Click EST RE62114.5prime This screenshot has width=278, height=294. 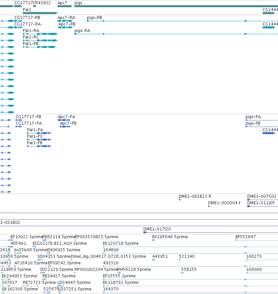tap(45, 240)
